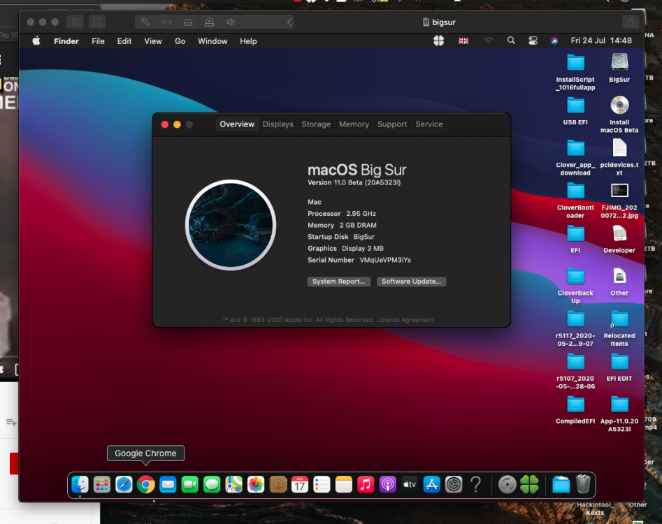Launch Safari from the dock
Screen dimensions: 662x524
point(124,484)
